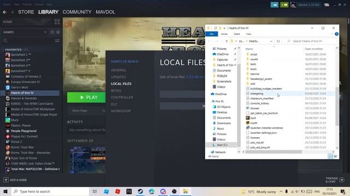Open GENERAL in Hearts of Iron properties

119,70
